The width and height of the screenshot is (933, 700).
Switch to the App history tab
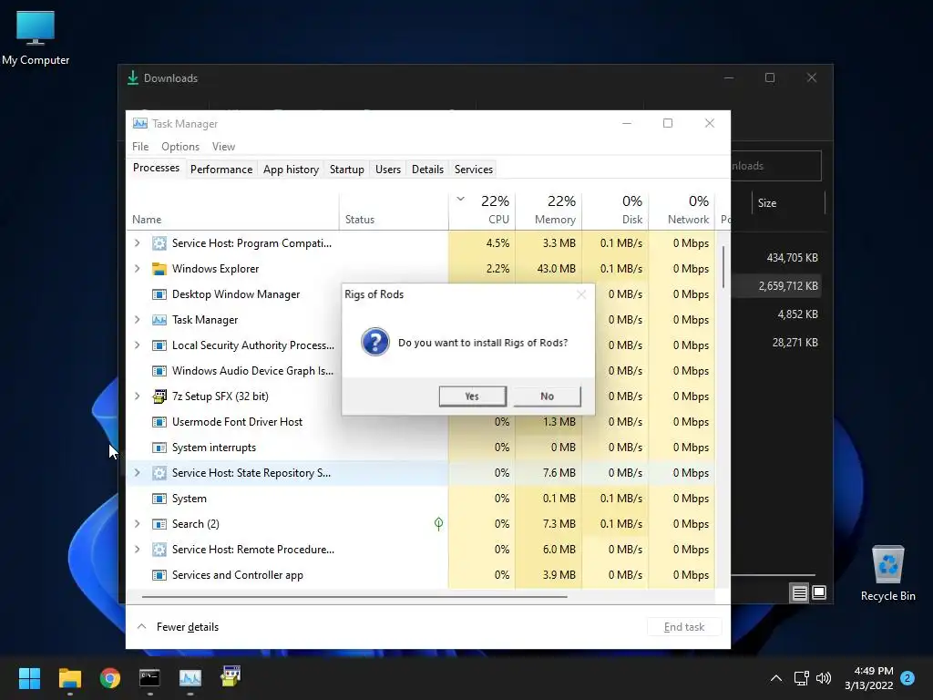coord(291,169)
